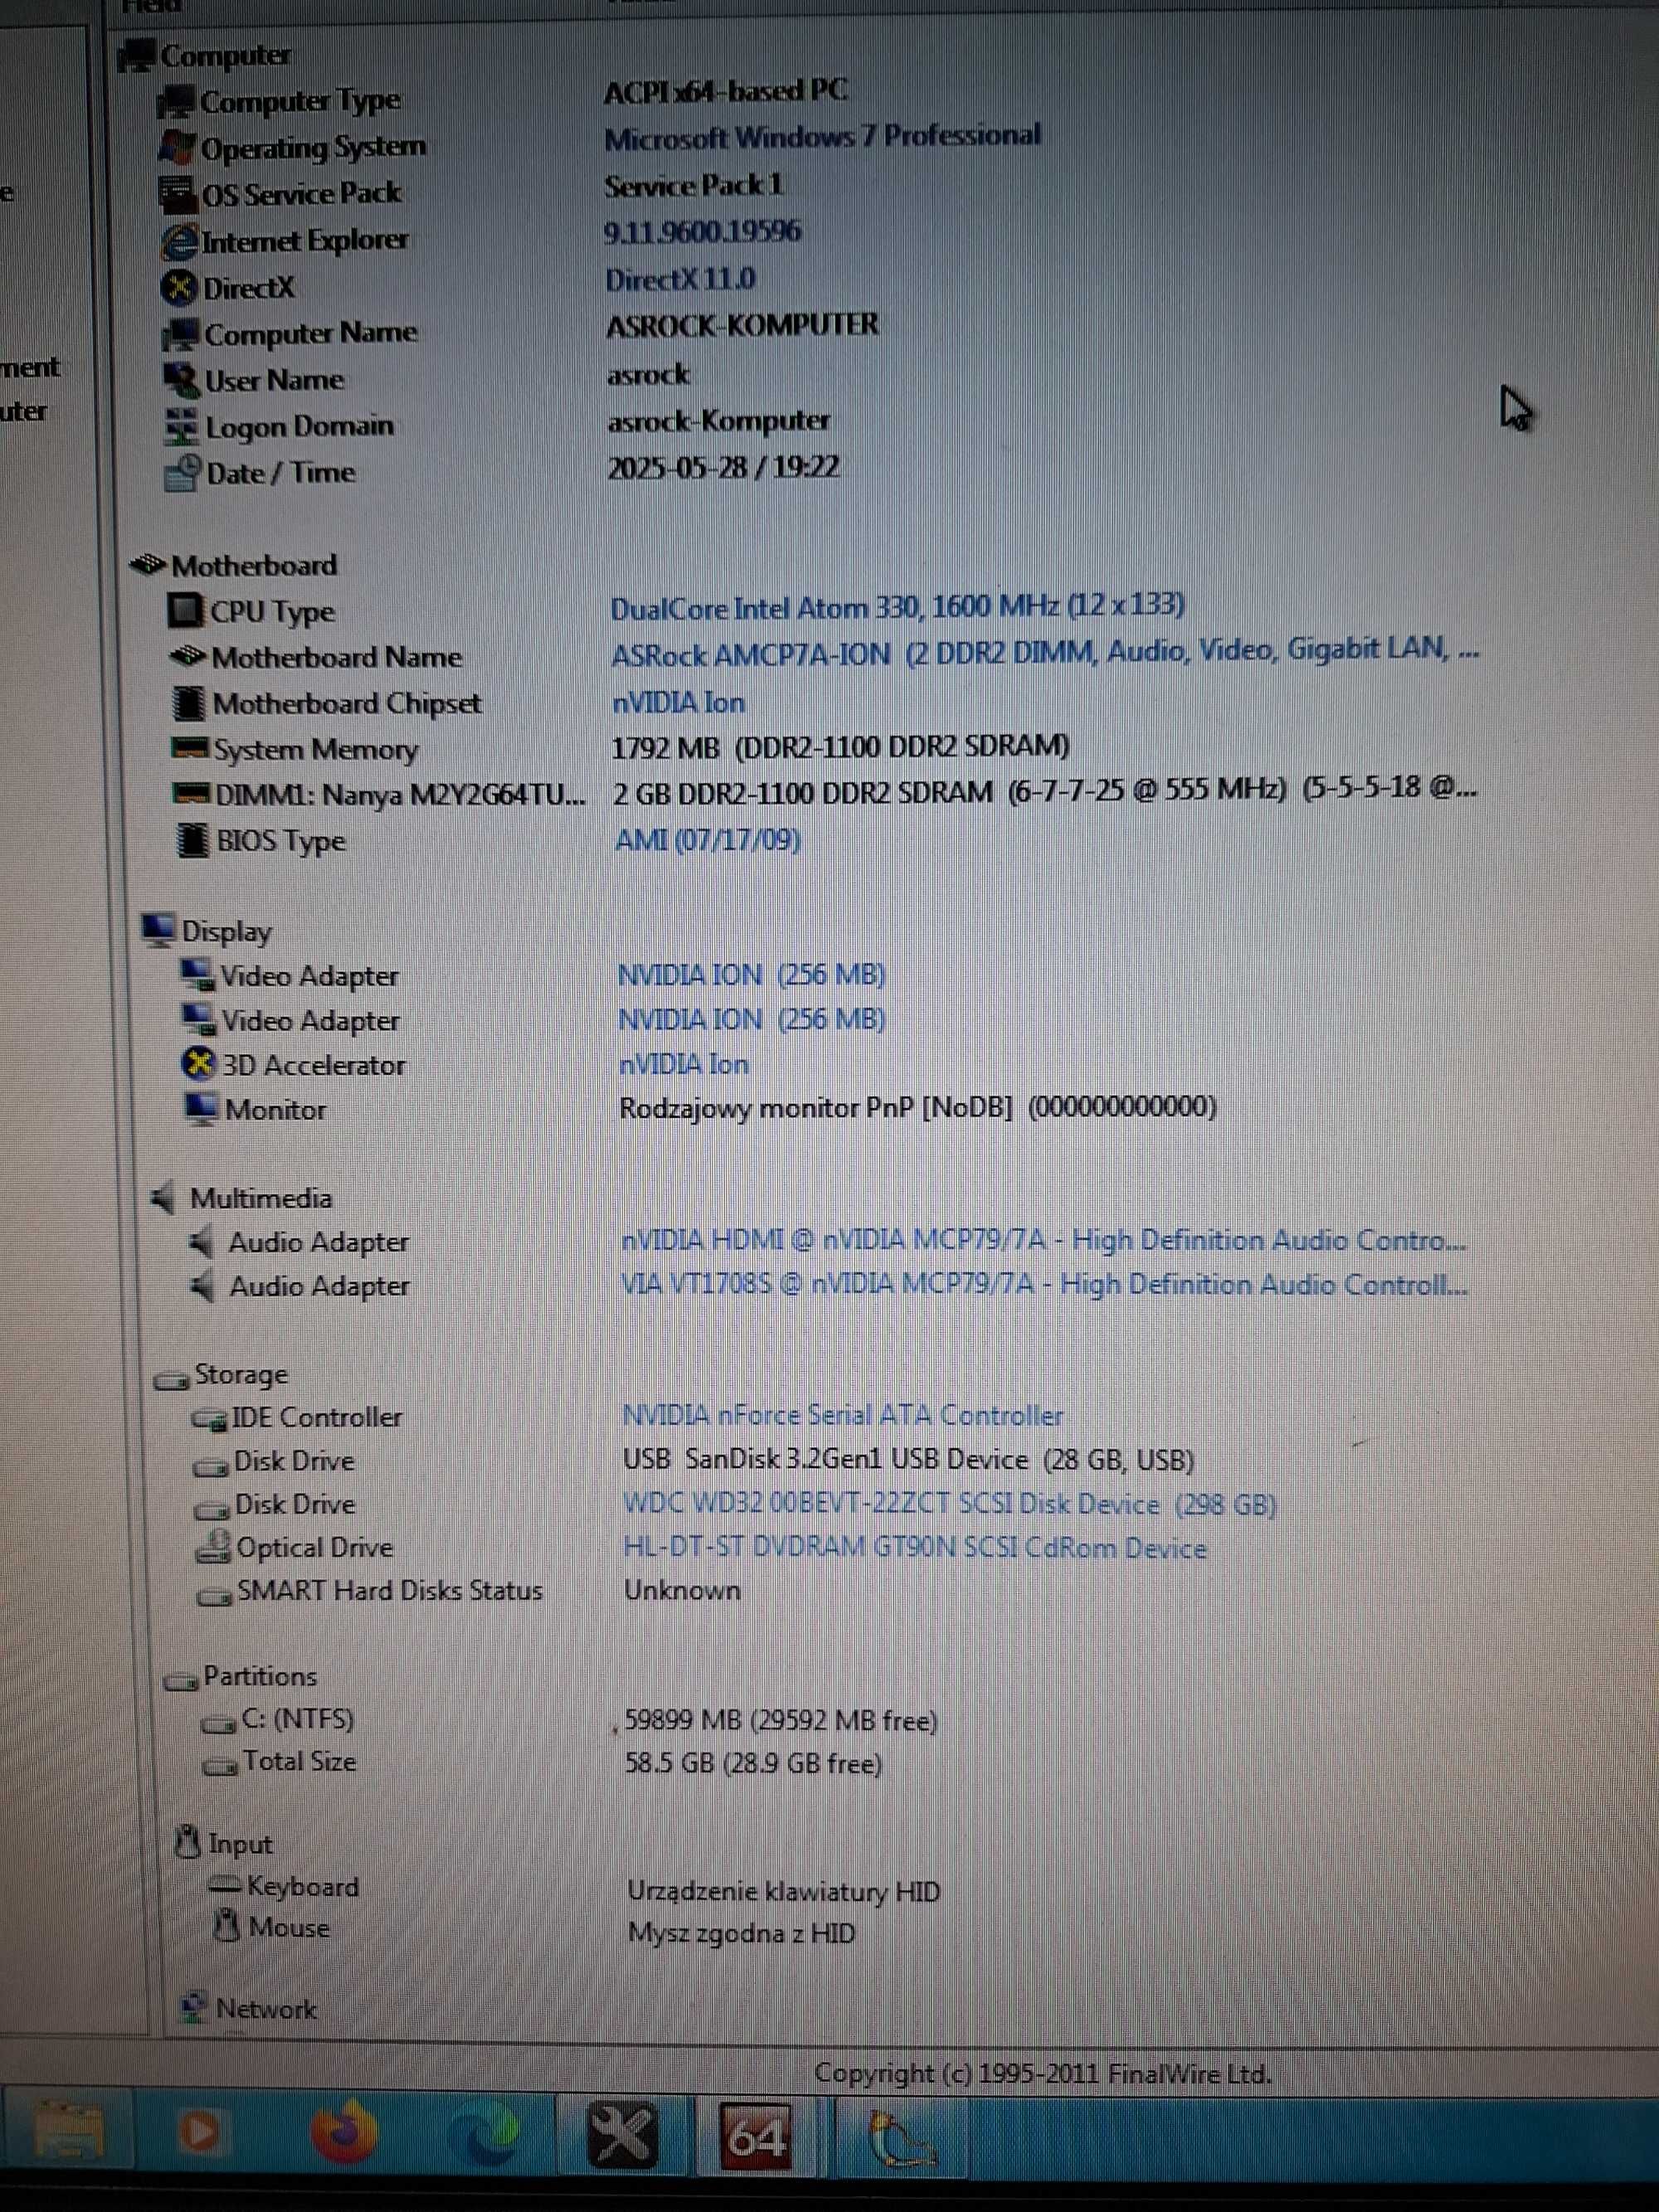Click the Keyboard row icon
Viewport: 1659px width, 2212px height.
pos(225,1885)
